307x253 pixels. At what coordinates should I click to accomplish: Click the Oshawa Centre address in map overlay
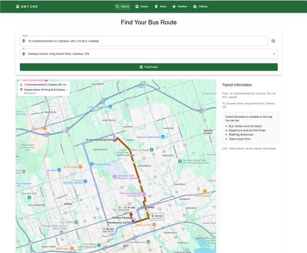(x=46, y=90)
